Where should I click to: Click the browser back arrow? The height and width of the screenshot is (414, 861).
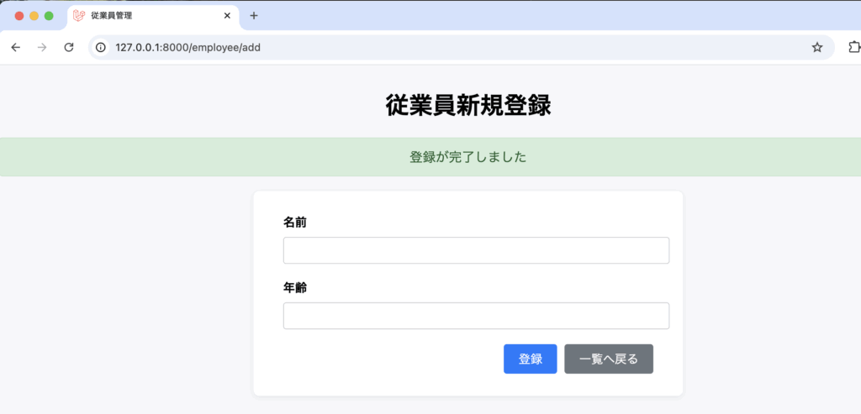(16, 48)
